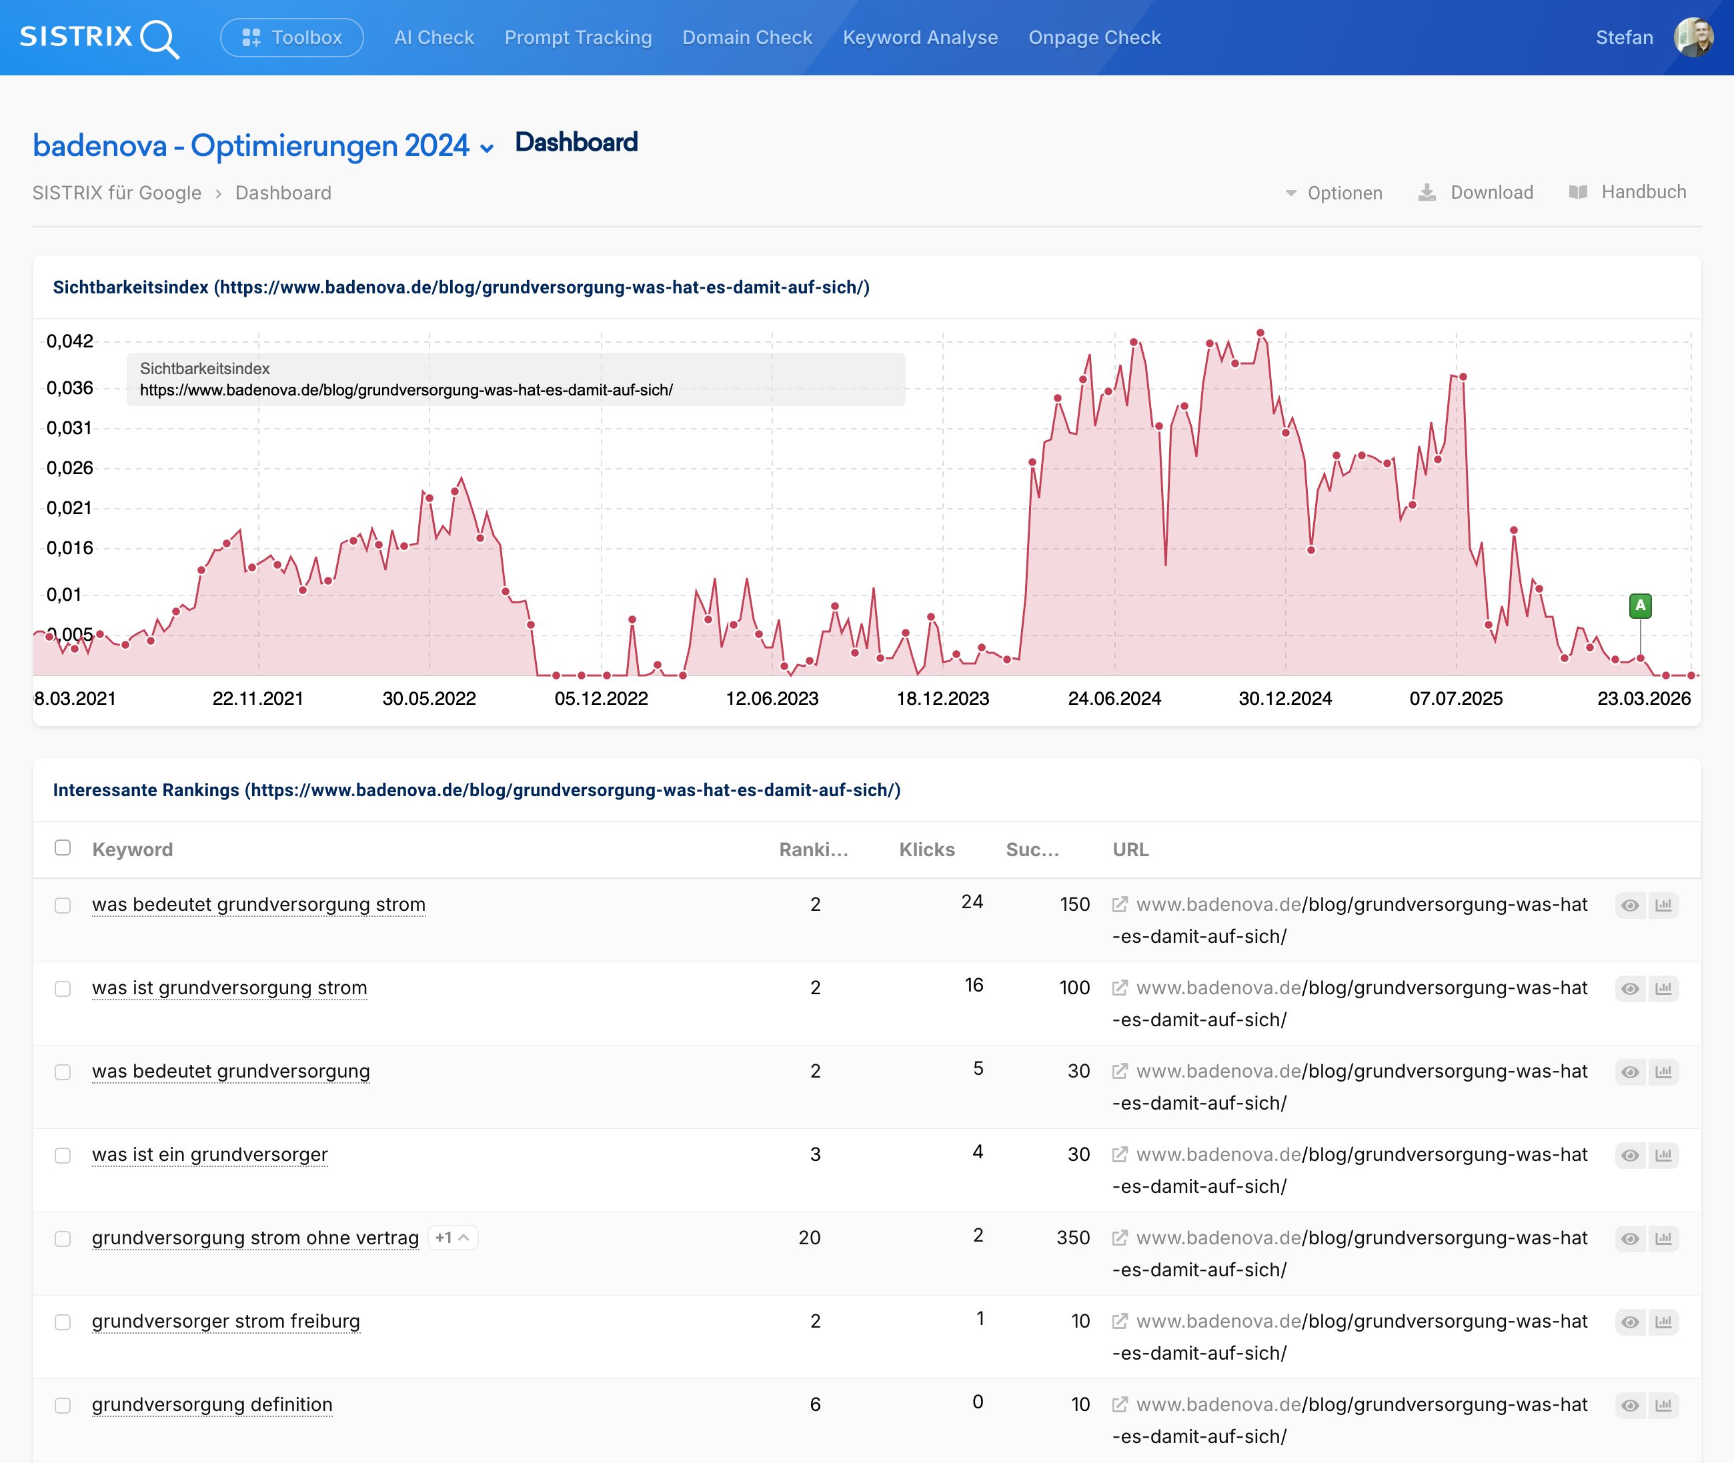The height and width of the screenshot is (1463, 1734).
Task: Check the select-all box in the table header
Action: point(63,848)
